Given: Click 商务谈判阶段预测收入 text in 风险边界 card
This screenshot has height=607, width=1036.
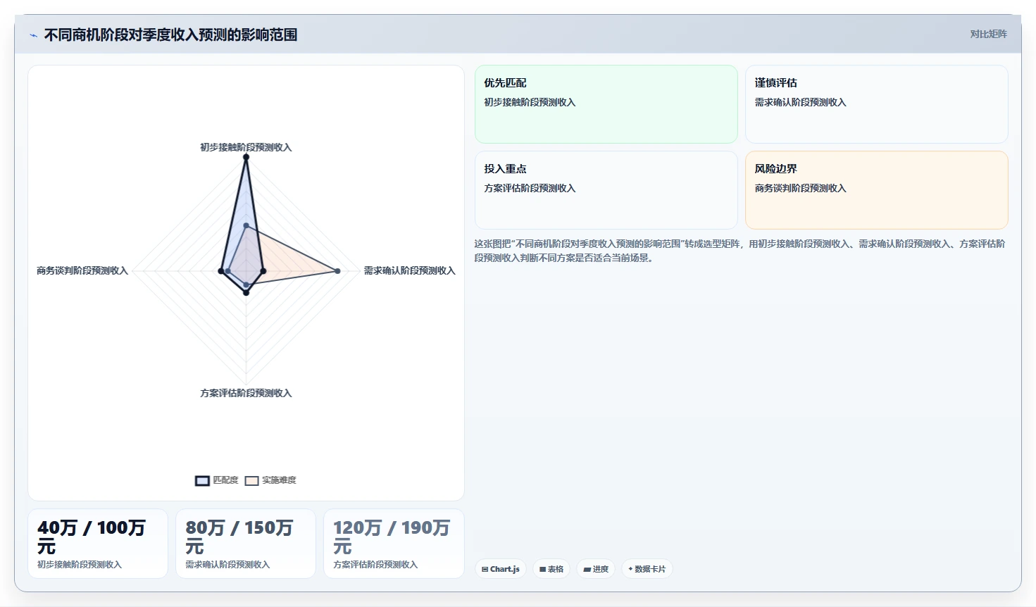Looking at the screenshot, I should click(x=800, y=188).
